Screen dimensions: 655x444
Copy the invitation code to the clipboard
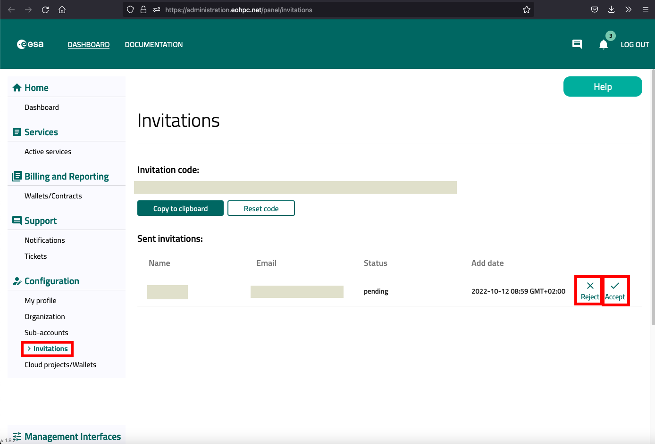180,208
